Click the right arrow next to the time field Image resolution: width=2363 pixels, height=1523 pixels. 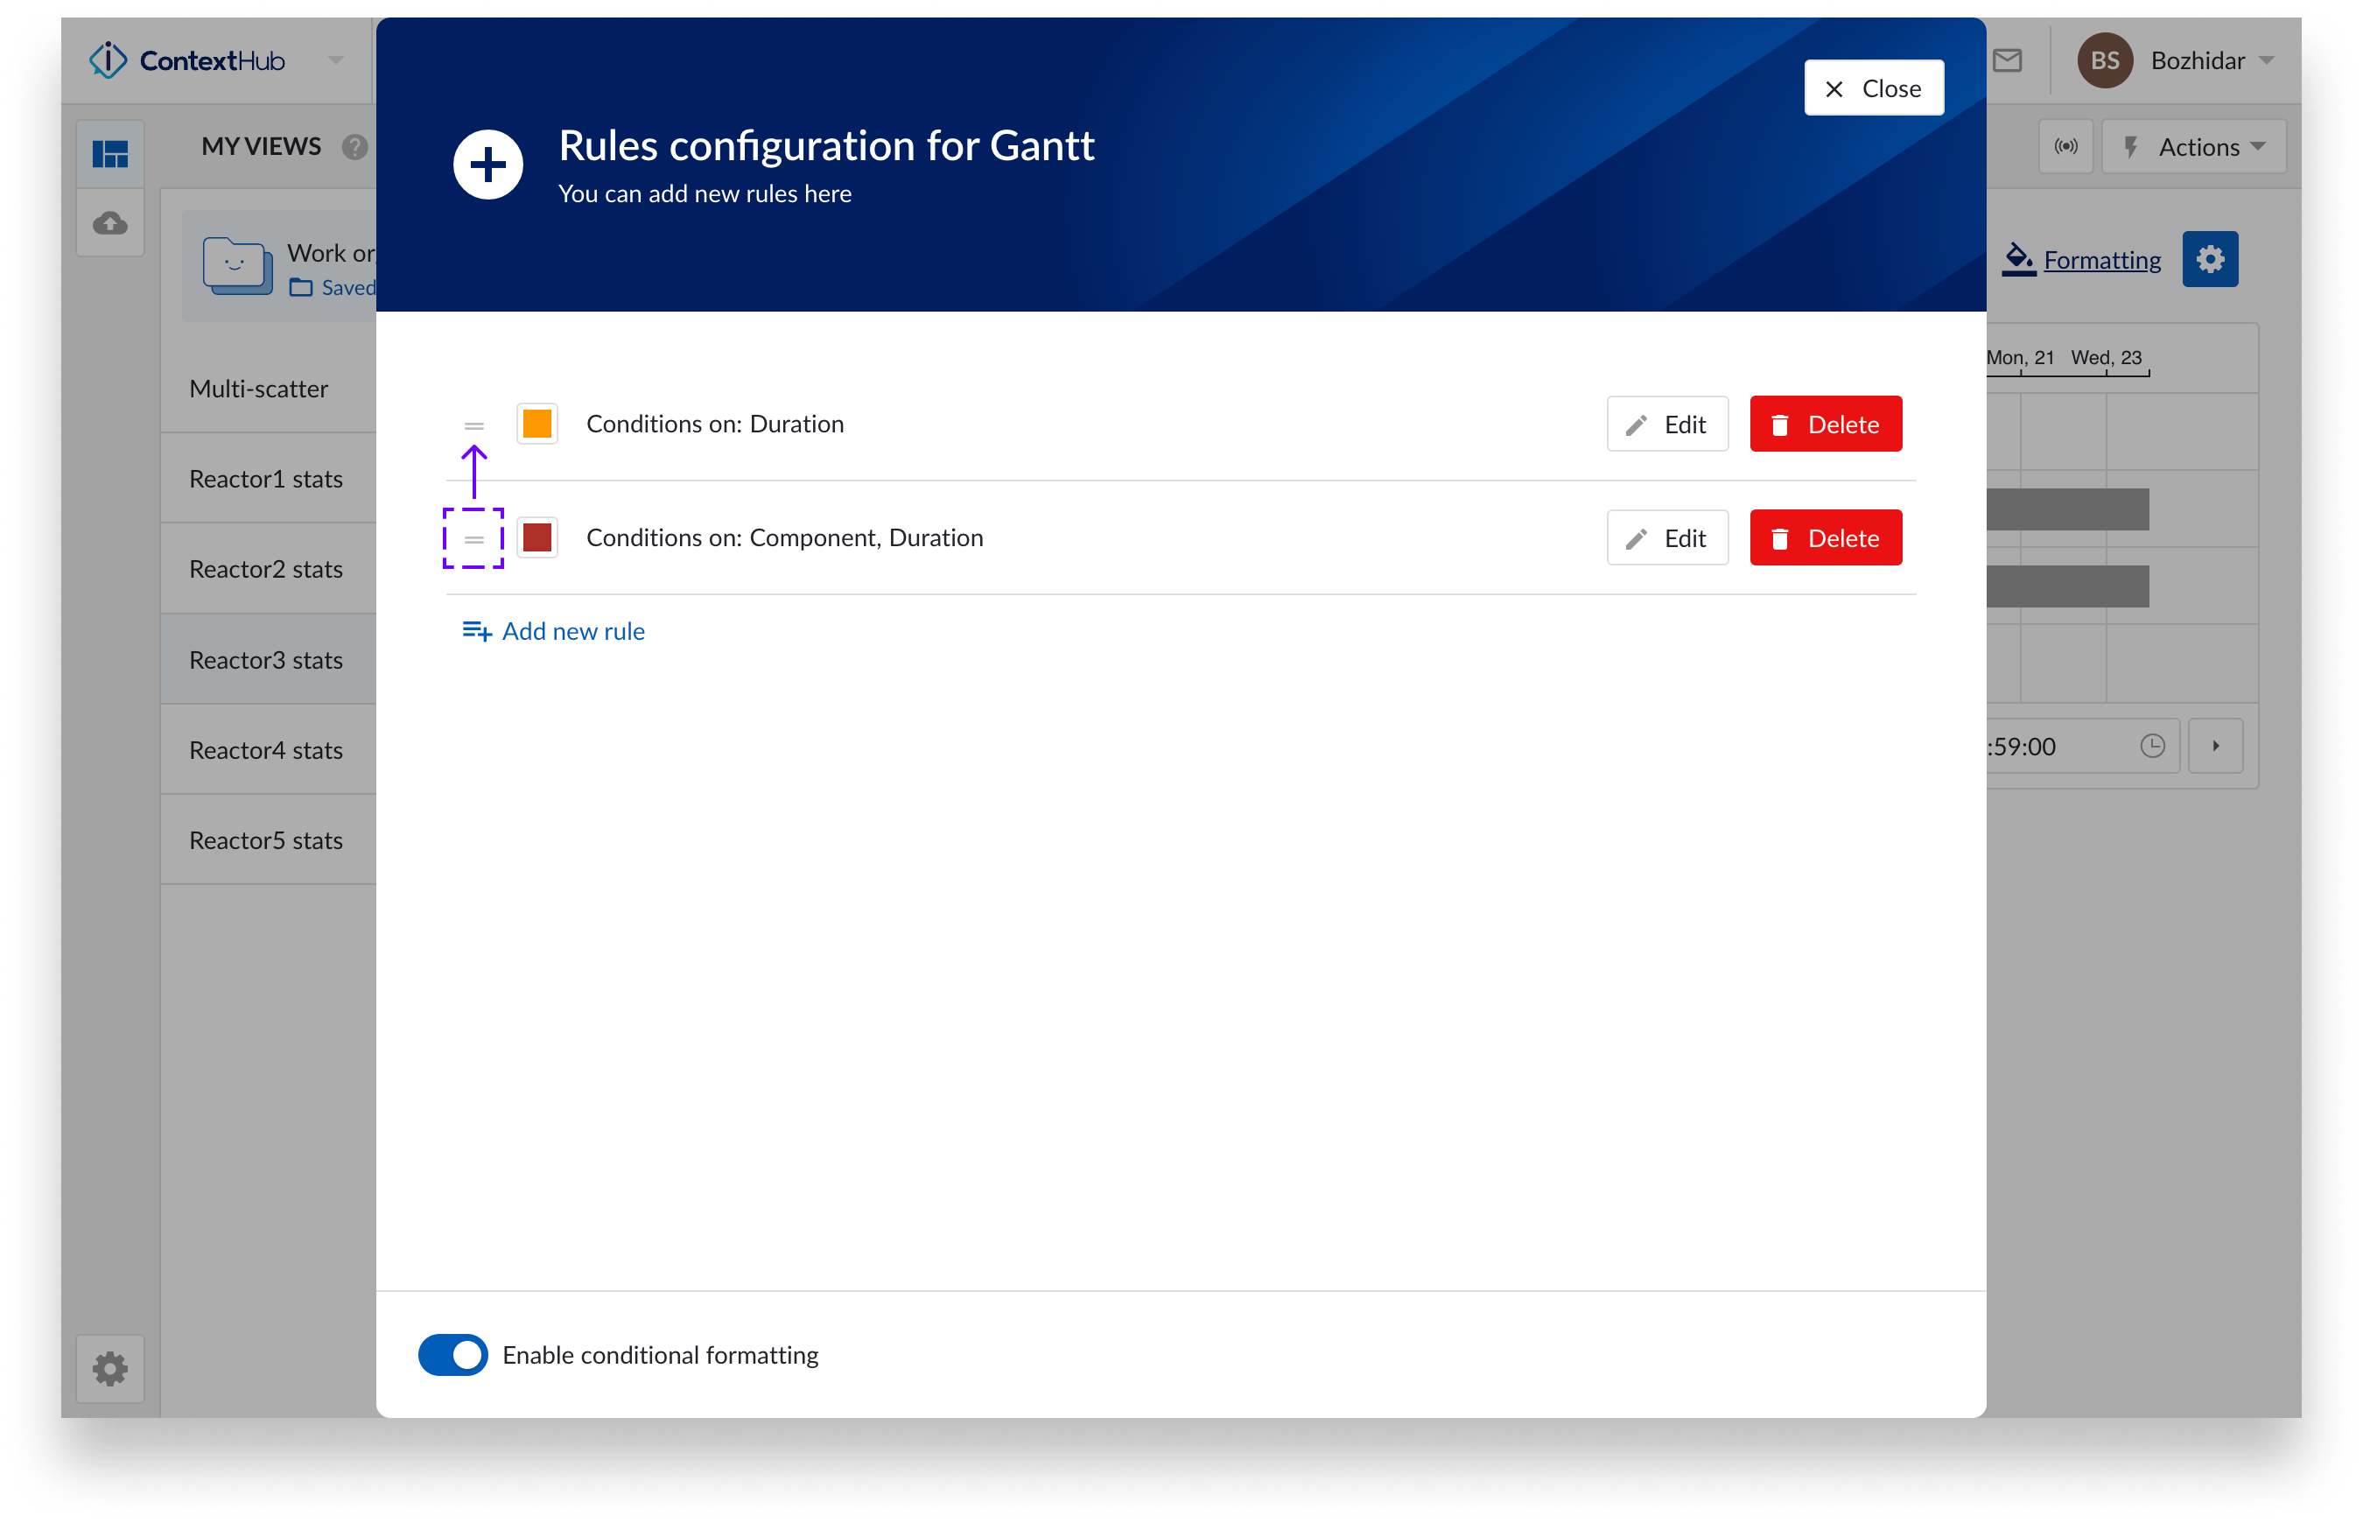(2216, 747)
